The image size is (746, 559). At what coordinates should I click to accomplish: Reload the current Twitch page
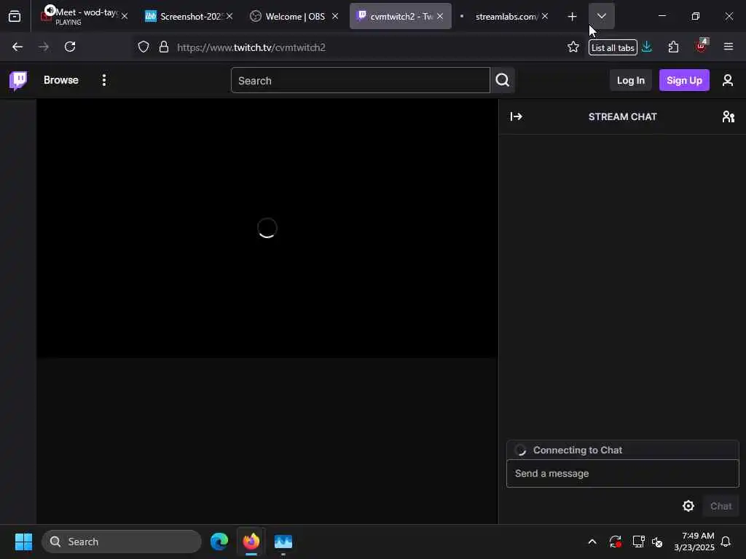(70, 47)
